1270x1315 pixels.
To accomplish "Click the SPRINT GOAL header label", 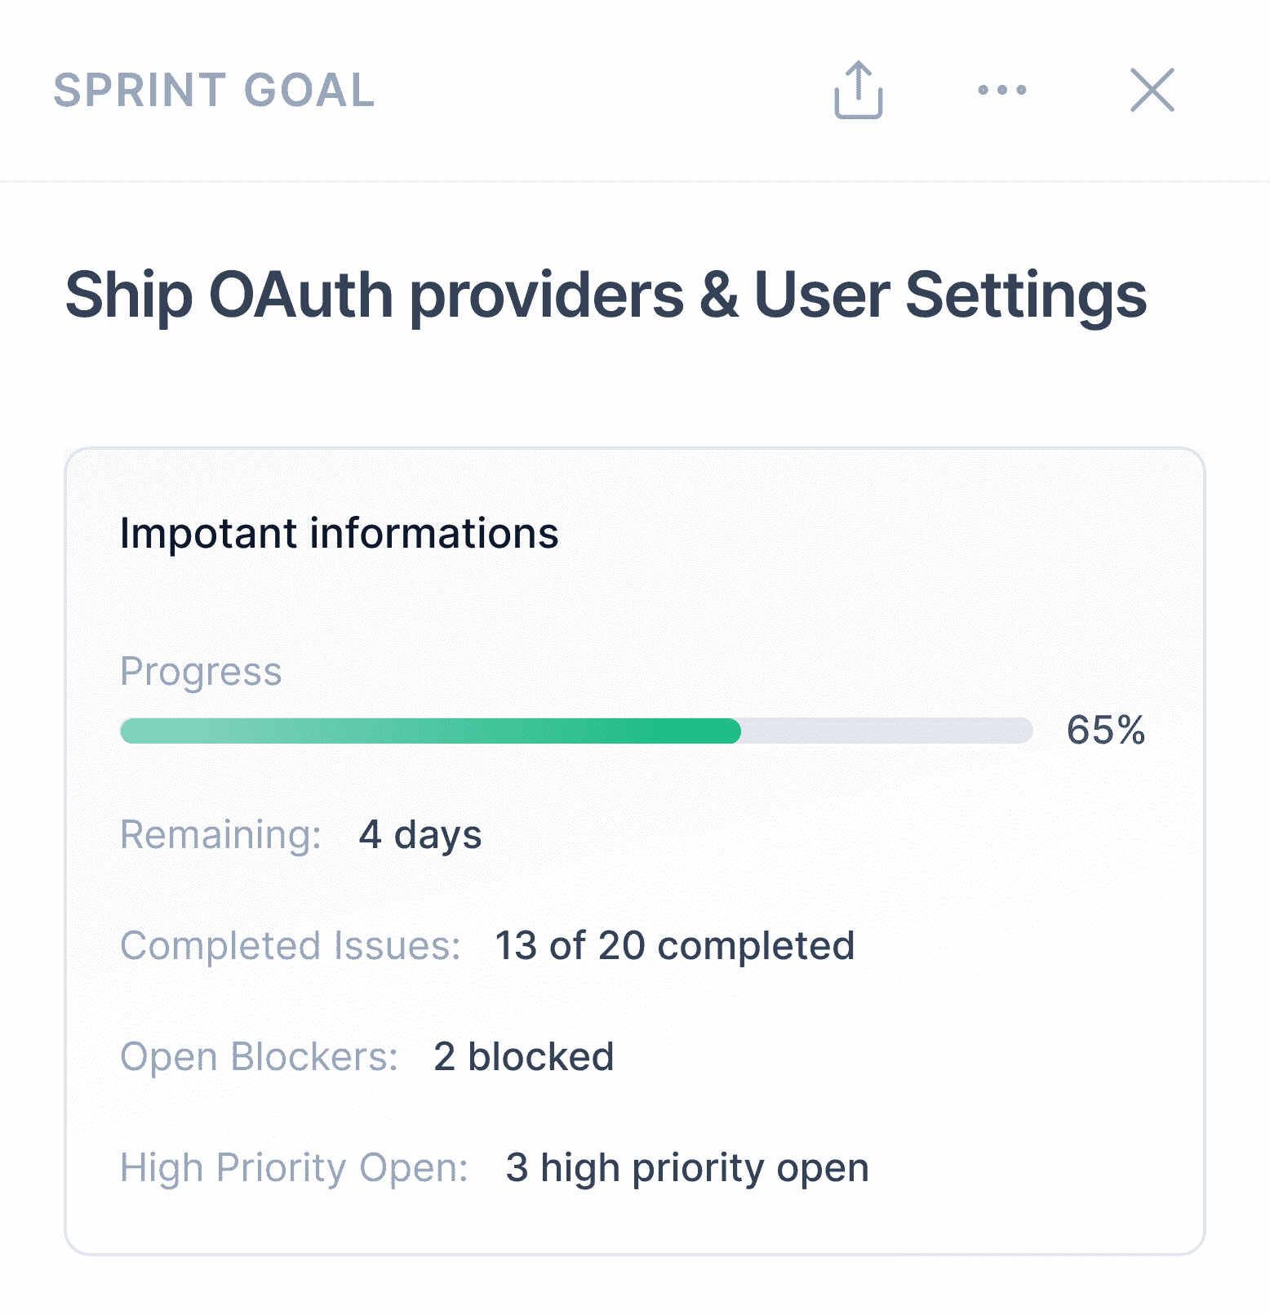I will pyautogui.click(x=212, y=91).
